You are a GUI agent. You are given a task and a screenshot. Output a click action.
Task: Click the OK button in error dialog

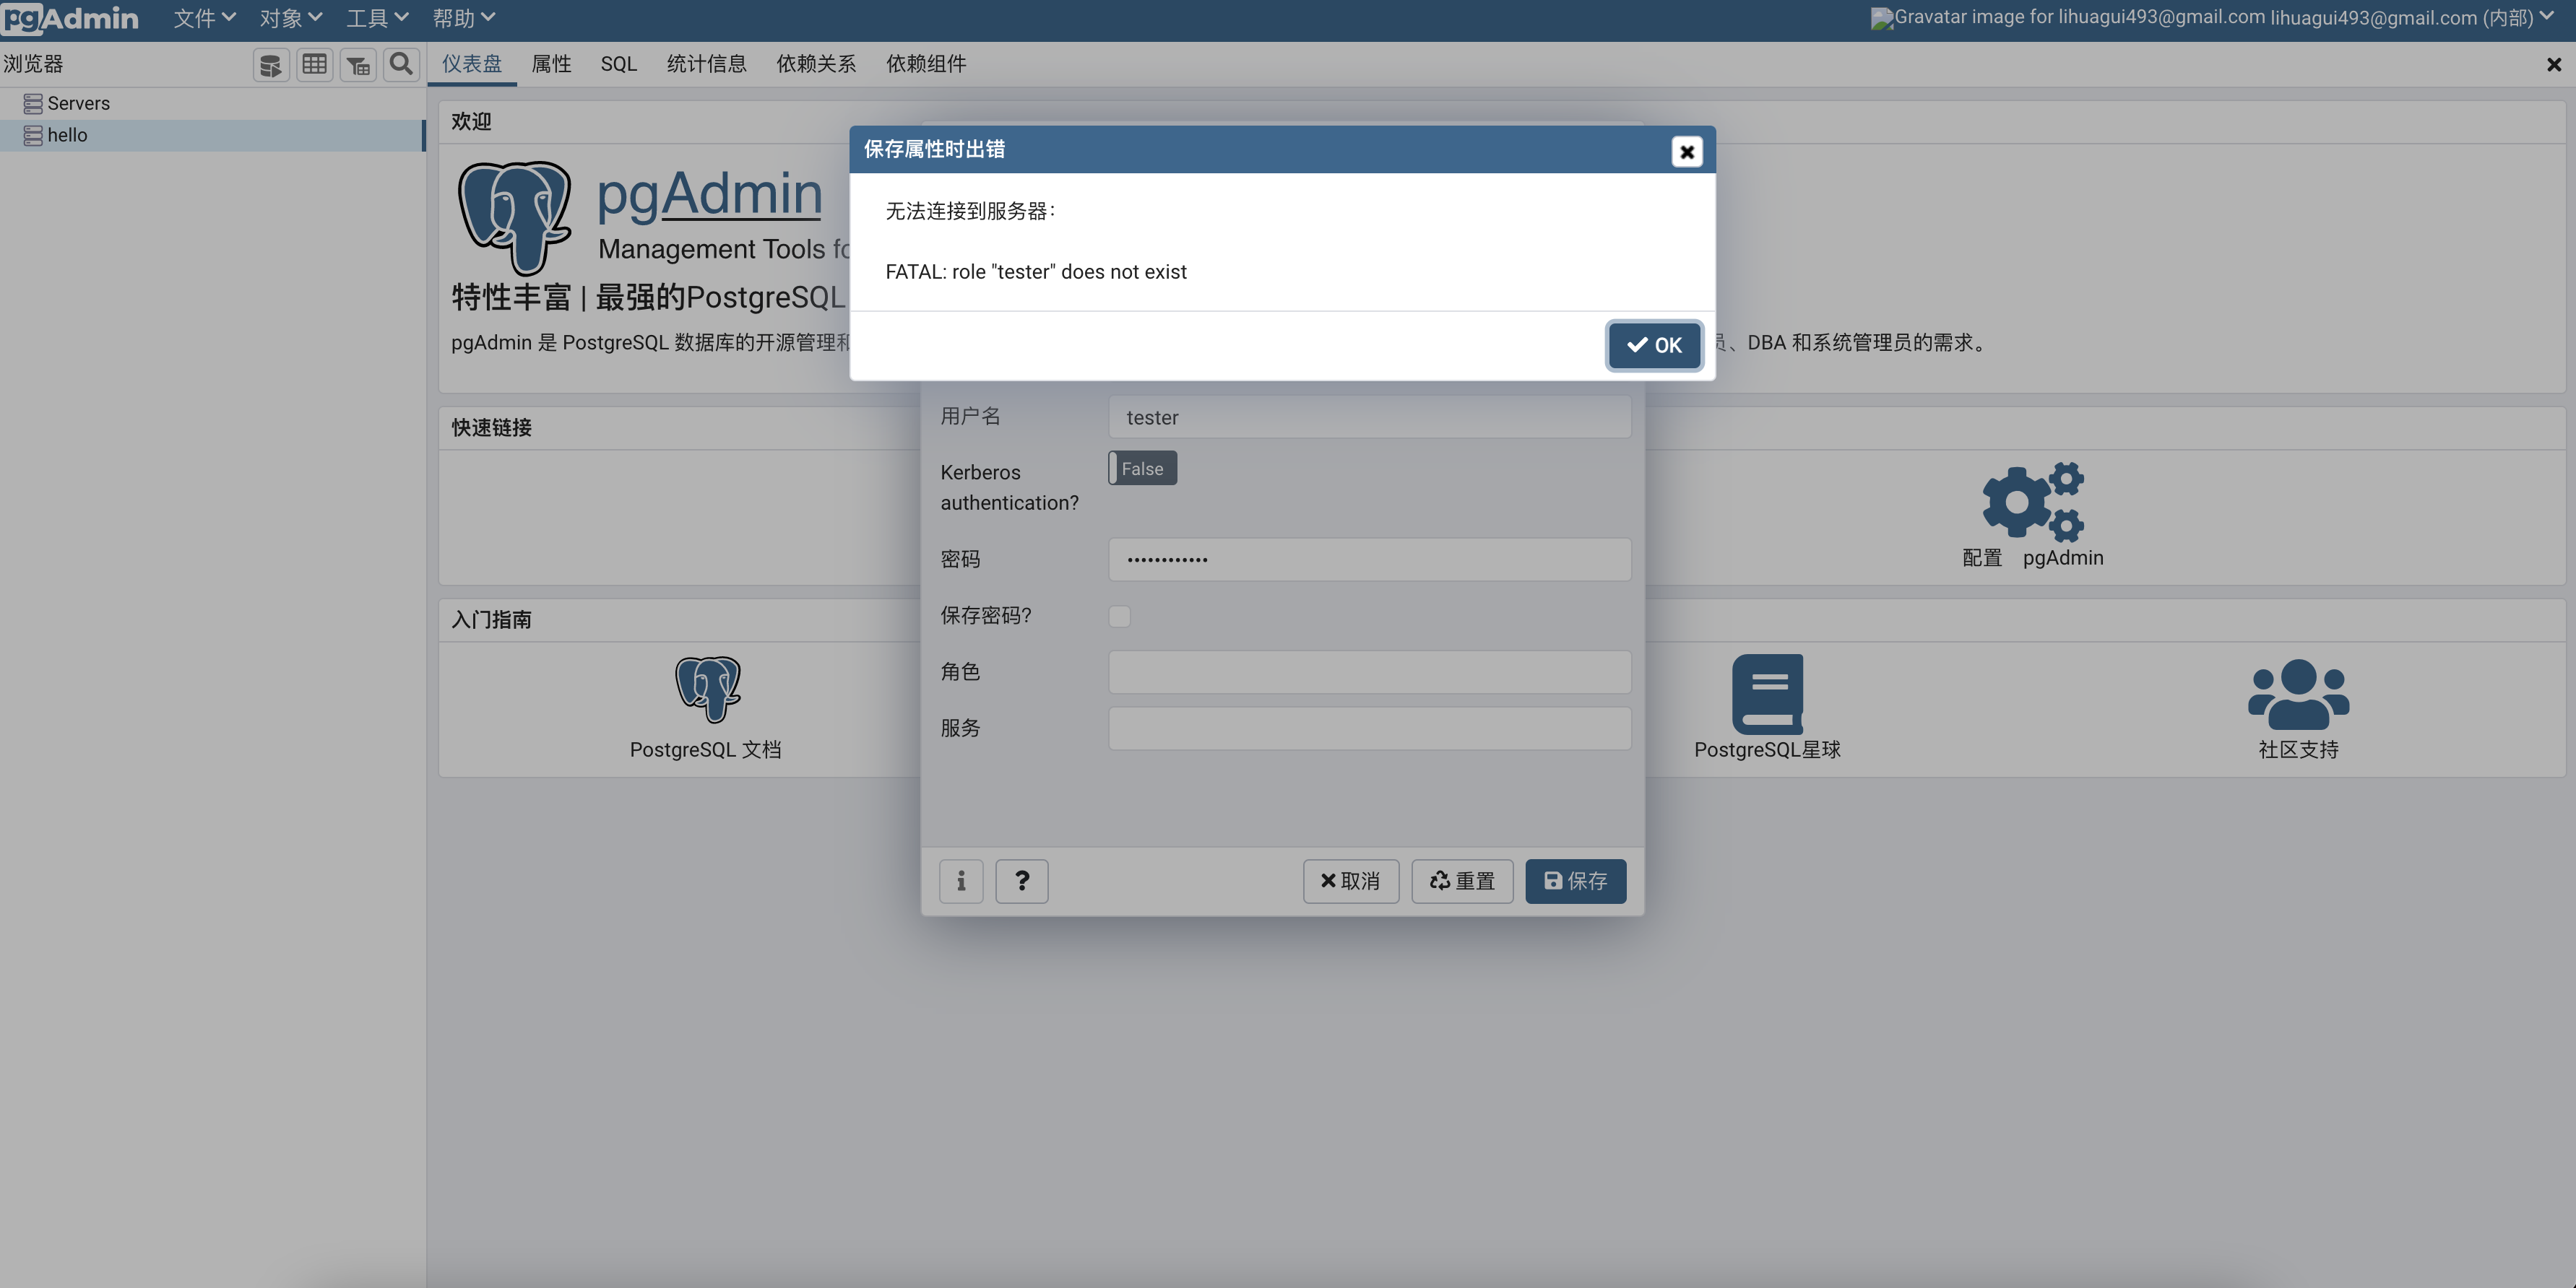coord(1654,344)
